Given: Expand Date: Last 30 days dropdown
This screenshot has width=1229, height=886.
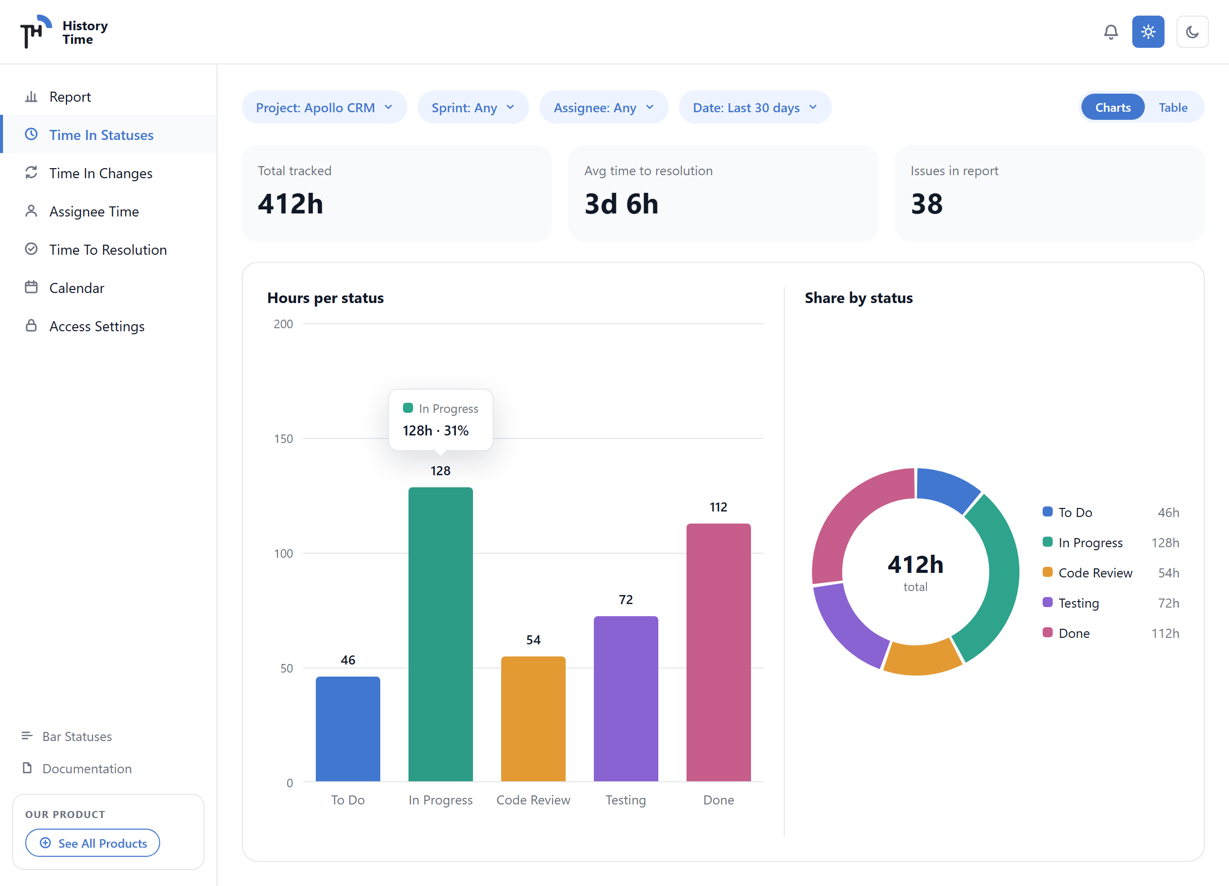Looking at the screenshot, I should click(755, 107).
